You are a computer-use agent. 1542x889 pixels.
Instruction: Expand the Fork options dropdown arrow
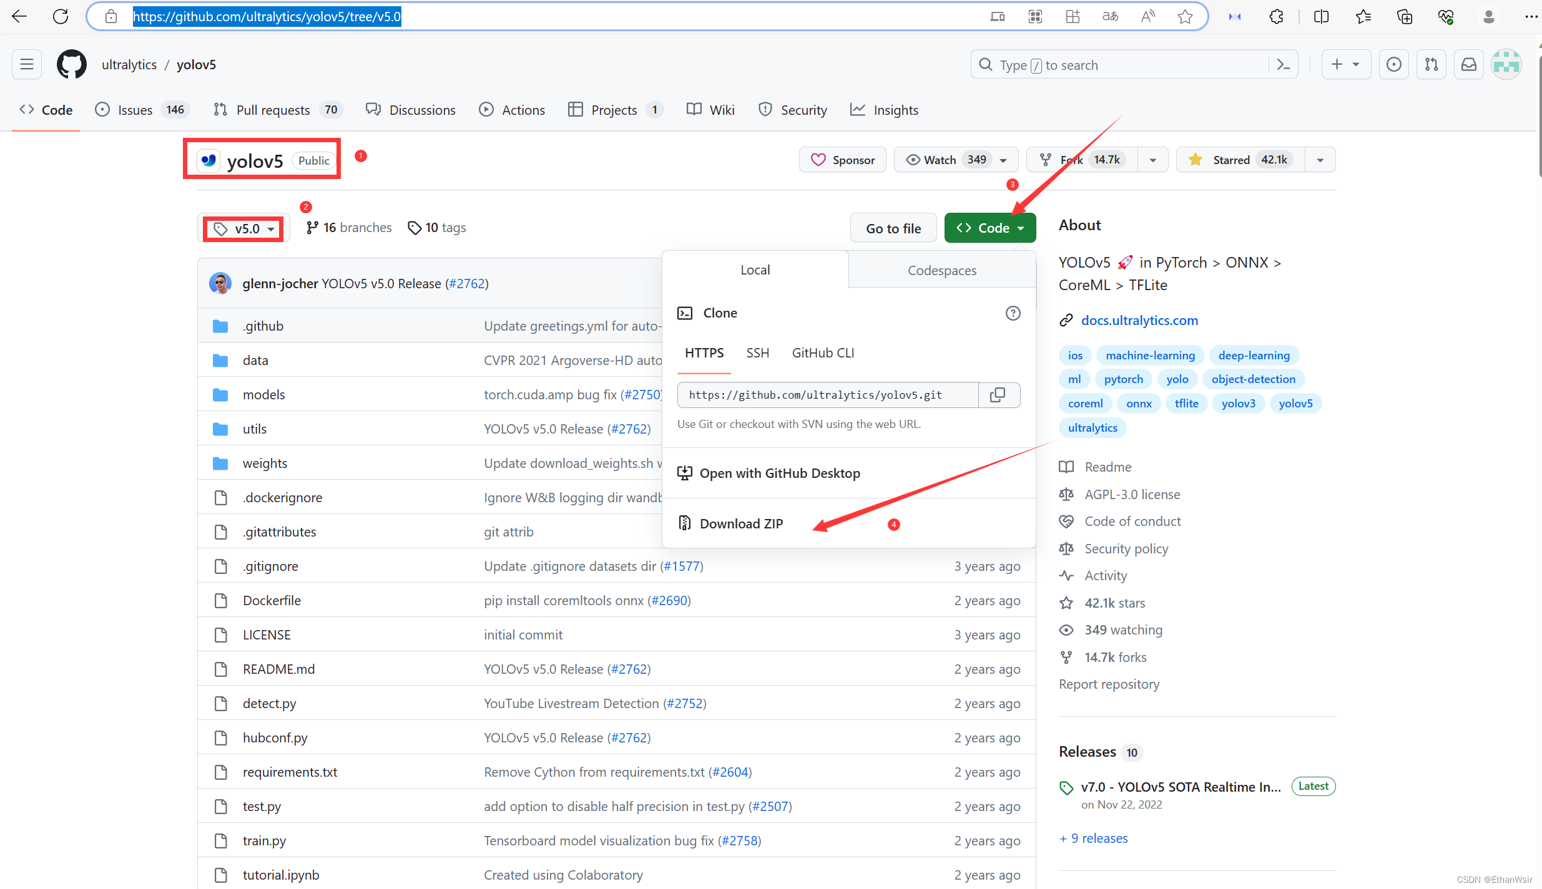point(1153,160)
